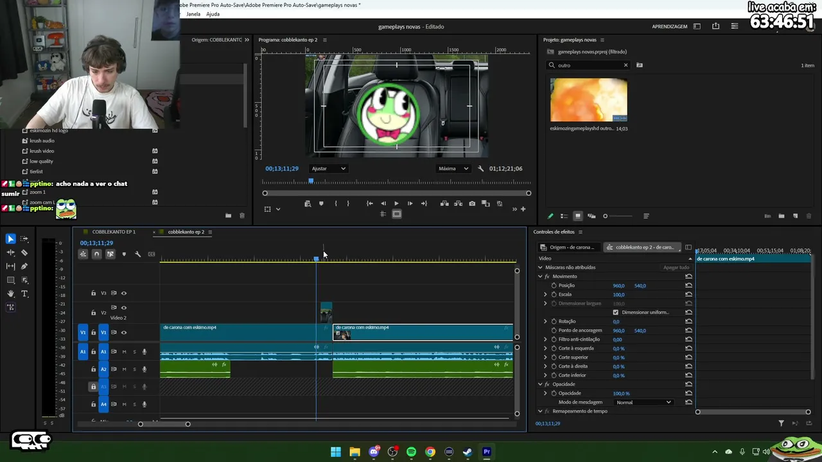Click the filter properties funnel icon
Image resolution: width=822 pixels, height=462 pixels.
[781, 424]
